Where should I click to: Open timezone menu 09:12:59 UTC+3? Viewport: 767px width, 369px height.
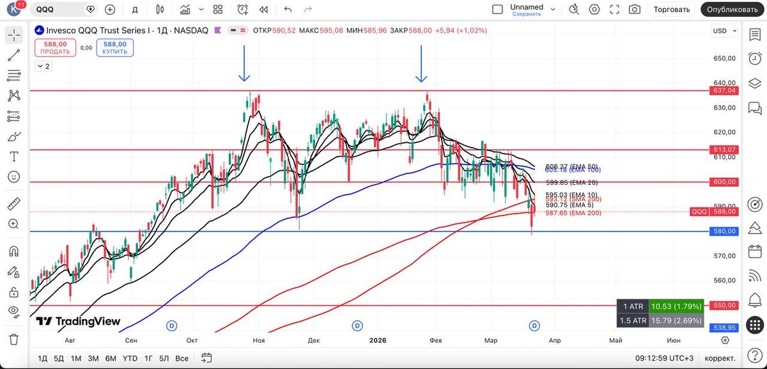pyautogui.click(x=663, y=358)
